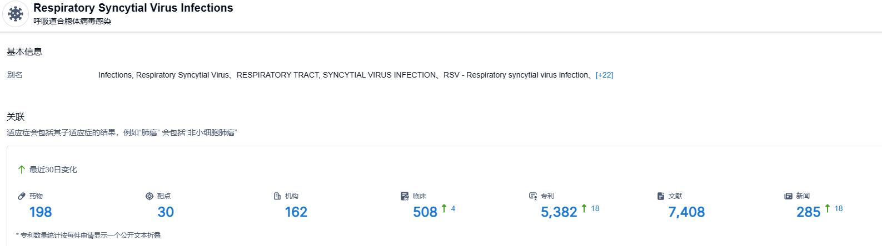This screenshot has width=882, height=246.
Task: Open the 7,408 literature count
Action: point(686,212)
